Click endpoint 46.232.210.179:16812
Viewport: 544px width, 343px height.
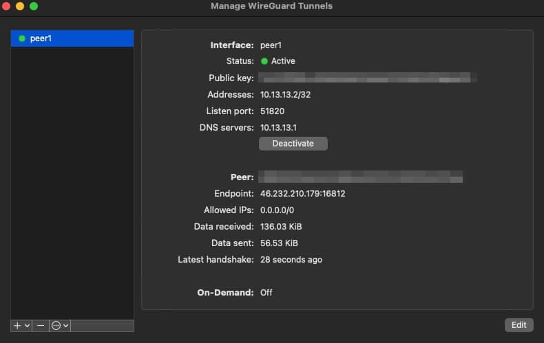[303, 194]
